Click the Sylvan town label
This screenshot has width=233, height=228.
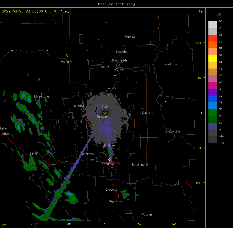105,66
